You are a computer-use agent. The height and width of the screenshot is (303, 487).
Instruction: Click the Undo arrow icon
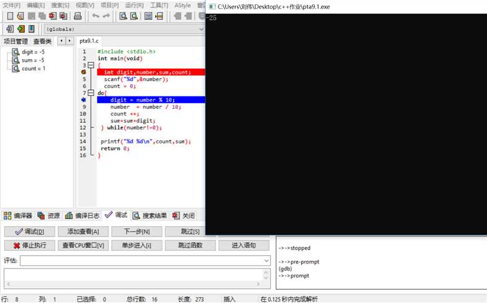(95, 16)
